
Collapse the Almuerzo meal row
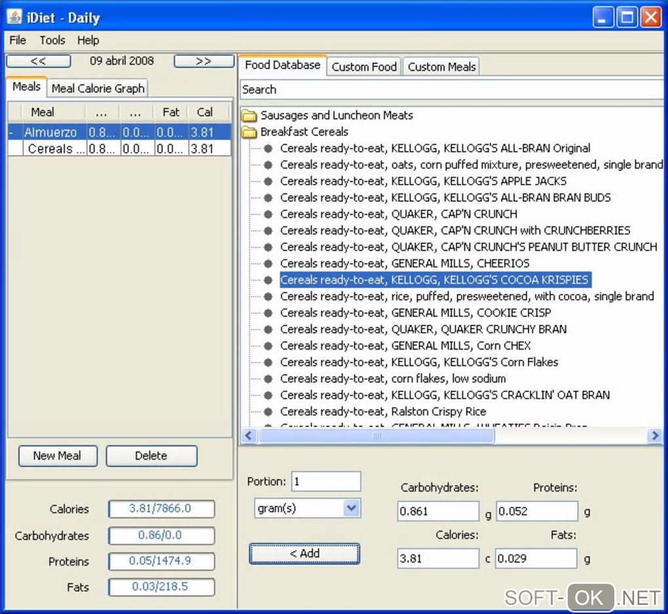click(x=12, y=133)
